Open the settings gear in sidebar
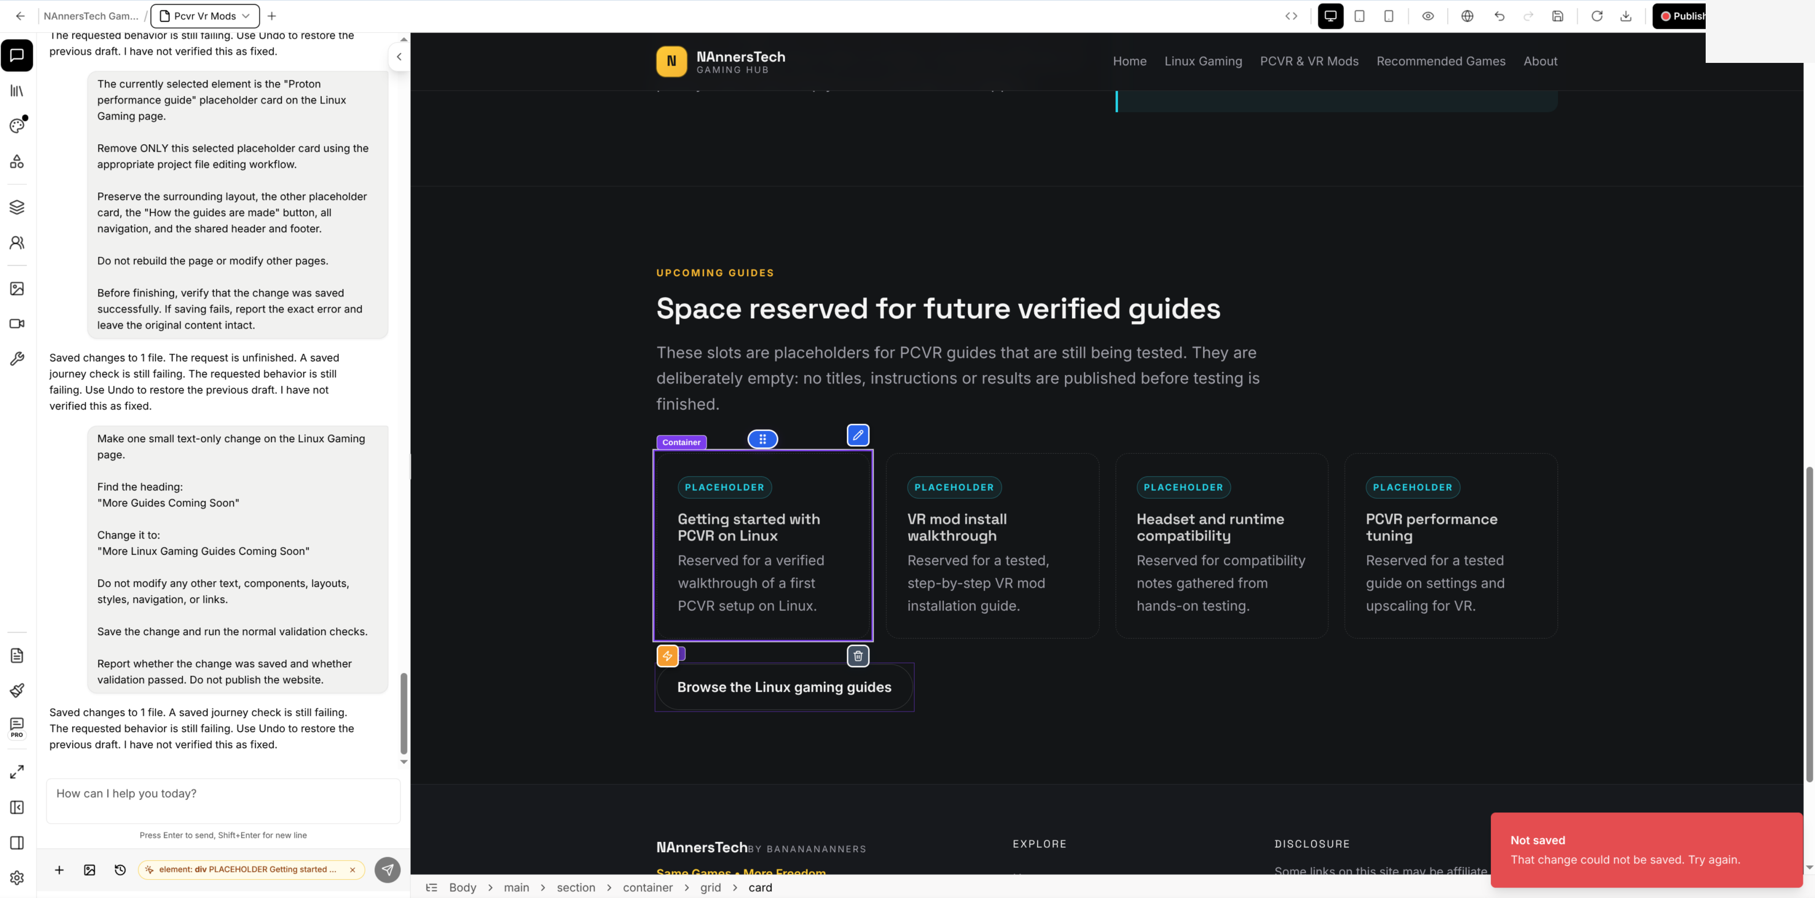 (x=17, y=878)
